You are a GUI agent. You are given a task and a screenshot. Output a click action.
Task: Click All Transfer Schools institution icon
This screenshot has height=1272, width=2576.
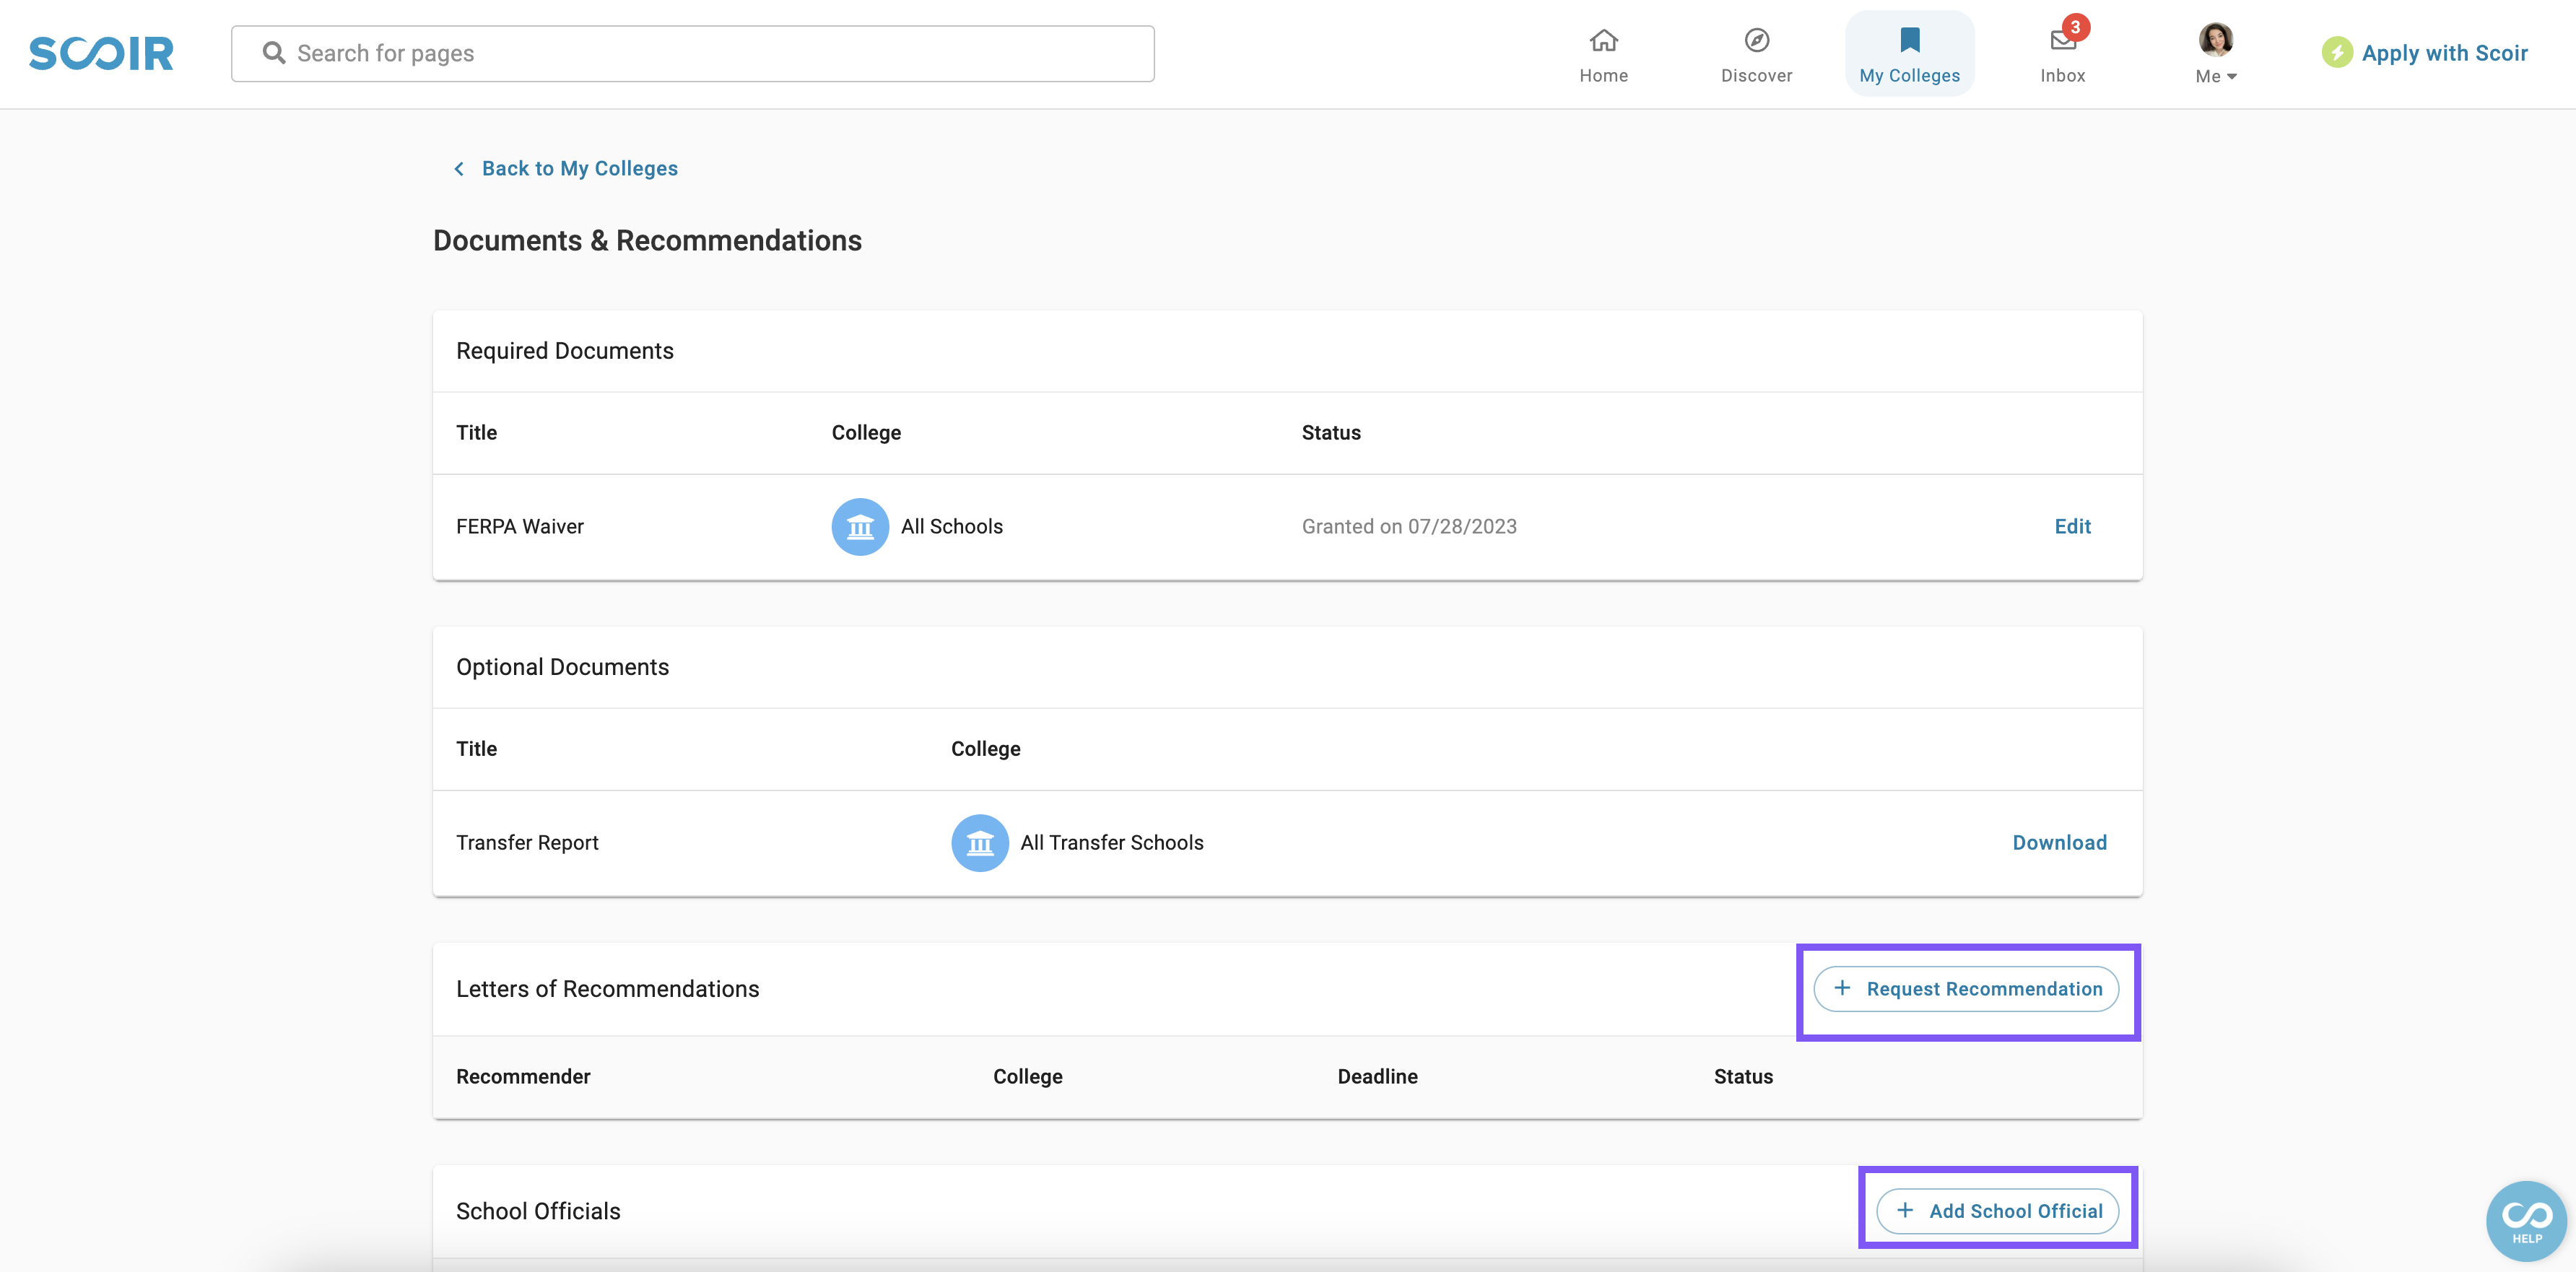[979, 843]
